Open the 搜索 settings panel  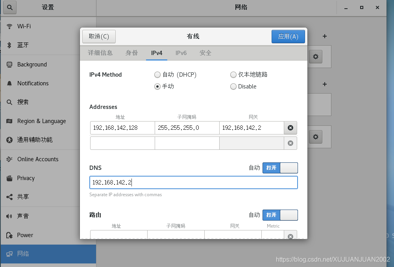point(48,102)
